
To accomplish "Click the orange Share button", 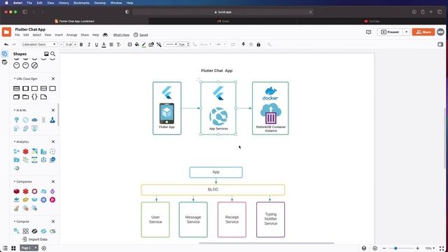I will point(423,32).
